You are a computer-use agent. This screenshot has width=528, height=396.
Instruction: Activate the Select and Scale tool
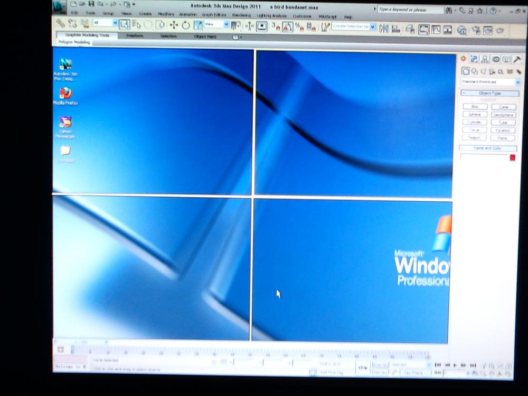(197, 25)
